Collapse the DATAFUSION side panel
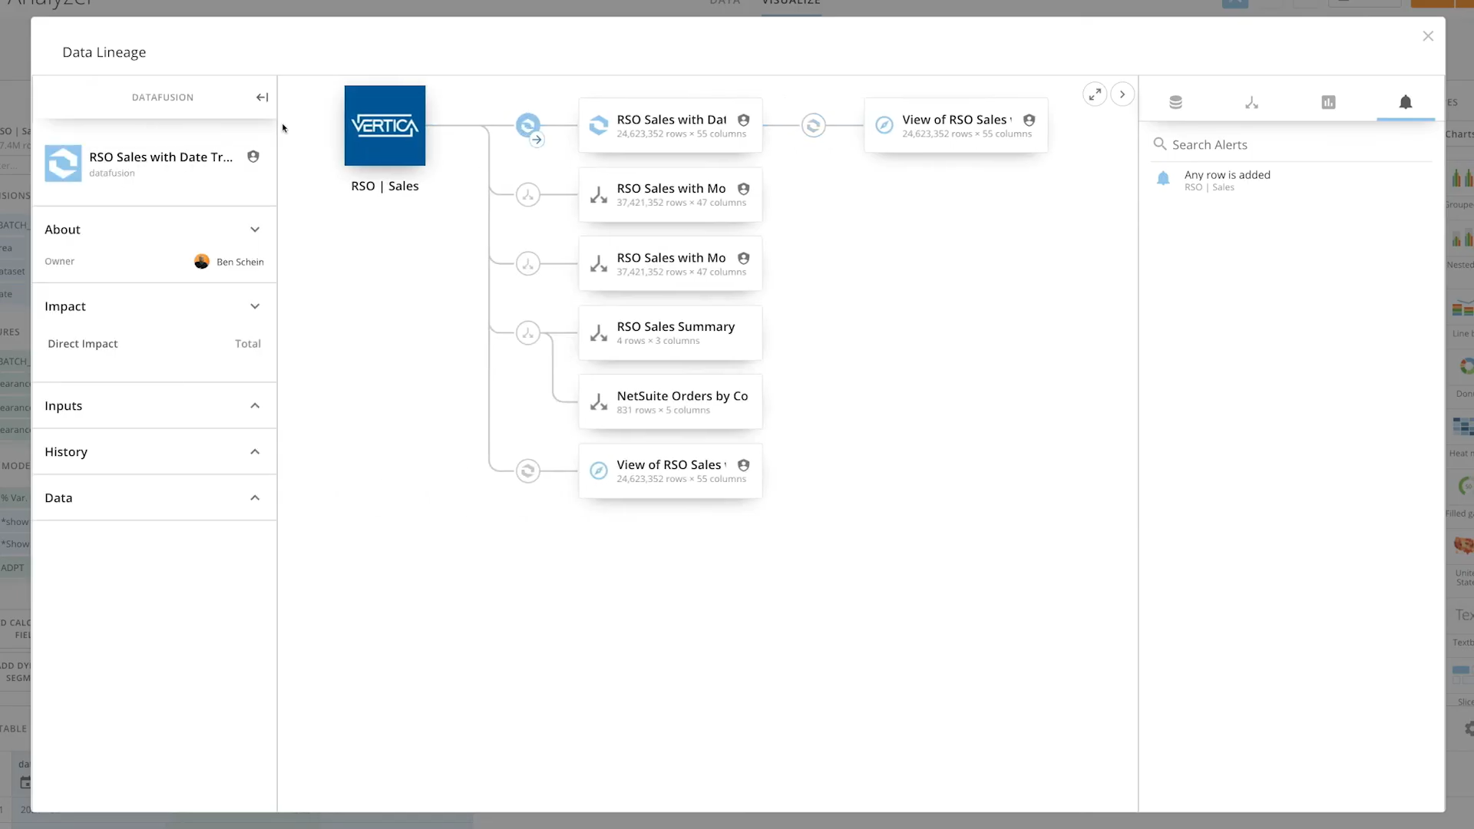1474x829 pixels. coord(262,97)
